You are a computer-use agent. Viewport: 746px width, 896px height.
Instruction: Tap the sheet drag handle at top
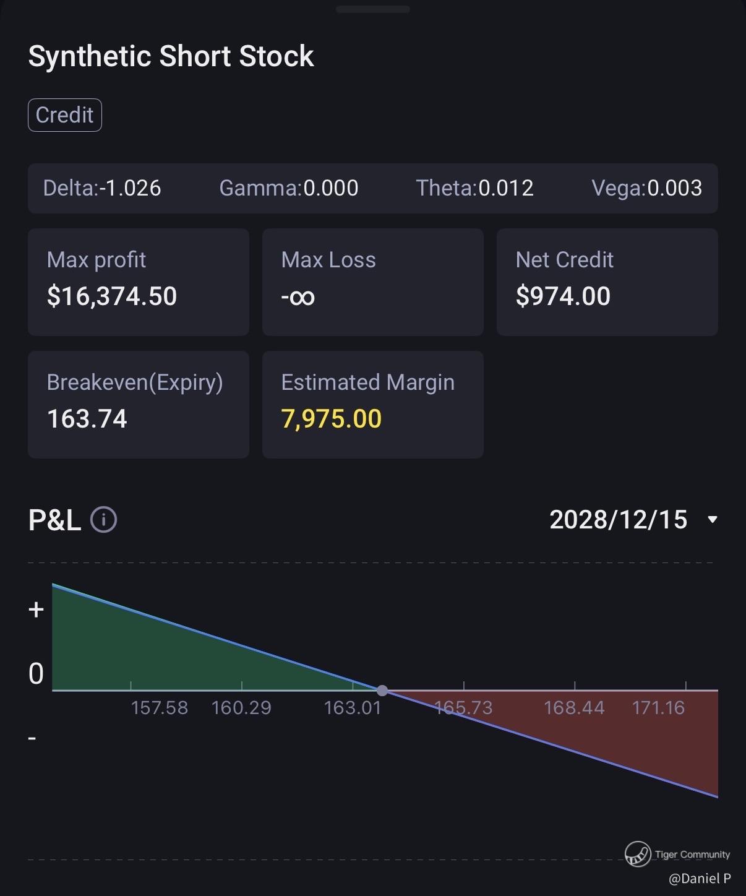click(372, 9)
